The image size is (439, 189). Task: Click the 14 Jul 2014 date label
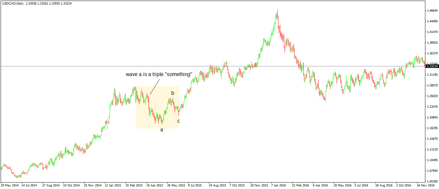pos(30,186)
